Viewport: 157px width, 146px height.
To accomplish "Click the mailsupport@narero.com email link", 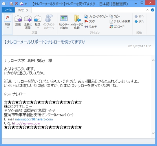I will pos(34,119).
